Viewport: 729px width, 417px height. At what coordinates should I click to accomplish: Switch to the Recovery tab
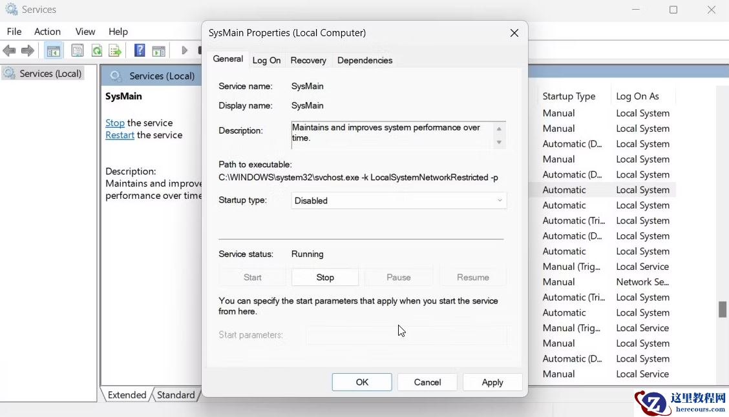308,60
